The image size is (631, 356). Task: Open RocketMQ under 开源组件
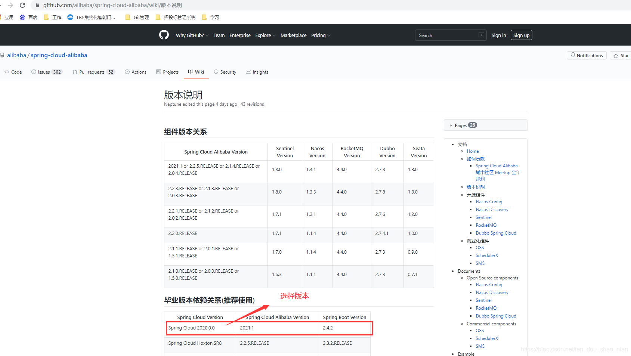point(486,225)
